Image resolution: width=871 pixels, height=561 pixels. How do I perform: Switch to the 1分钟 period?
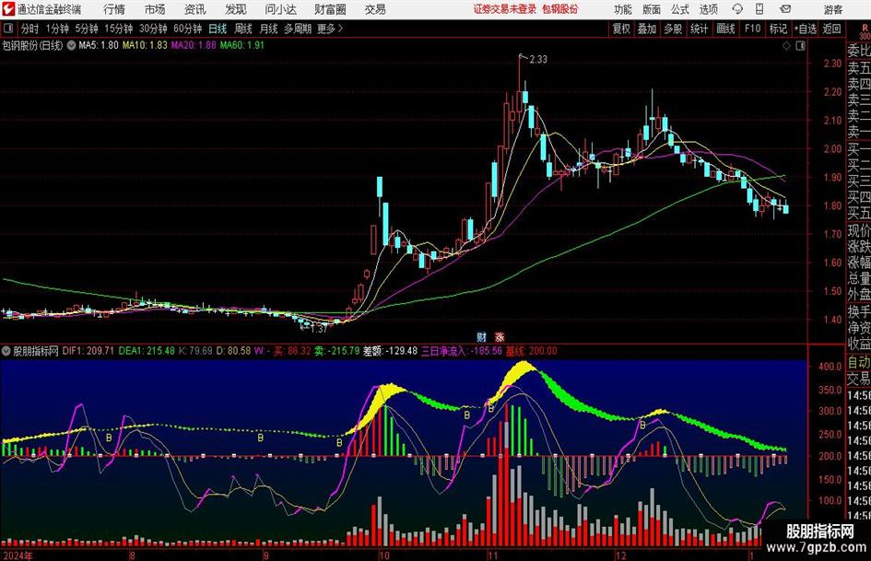[57, 29]
